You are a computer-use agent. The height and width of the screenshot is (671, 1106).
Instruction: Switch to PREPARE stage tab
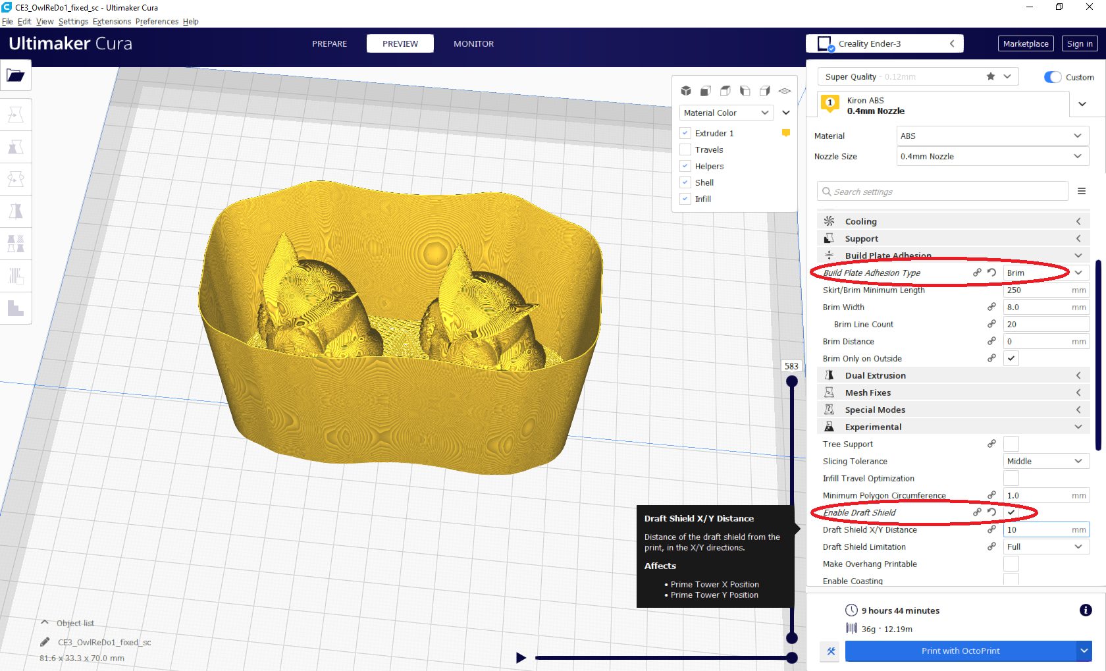[x=329, y=43]
